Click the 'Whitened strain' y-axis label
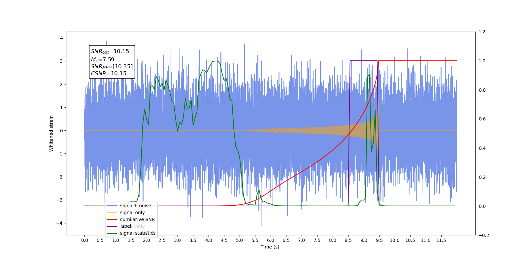The image size is (528, 264). click(51, 133)
